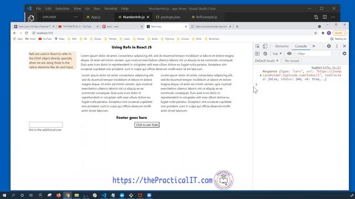
Task: Switch to the Slack browser tab
Action: point(34,27)
